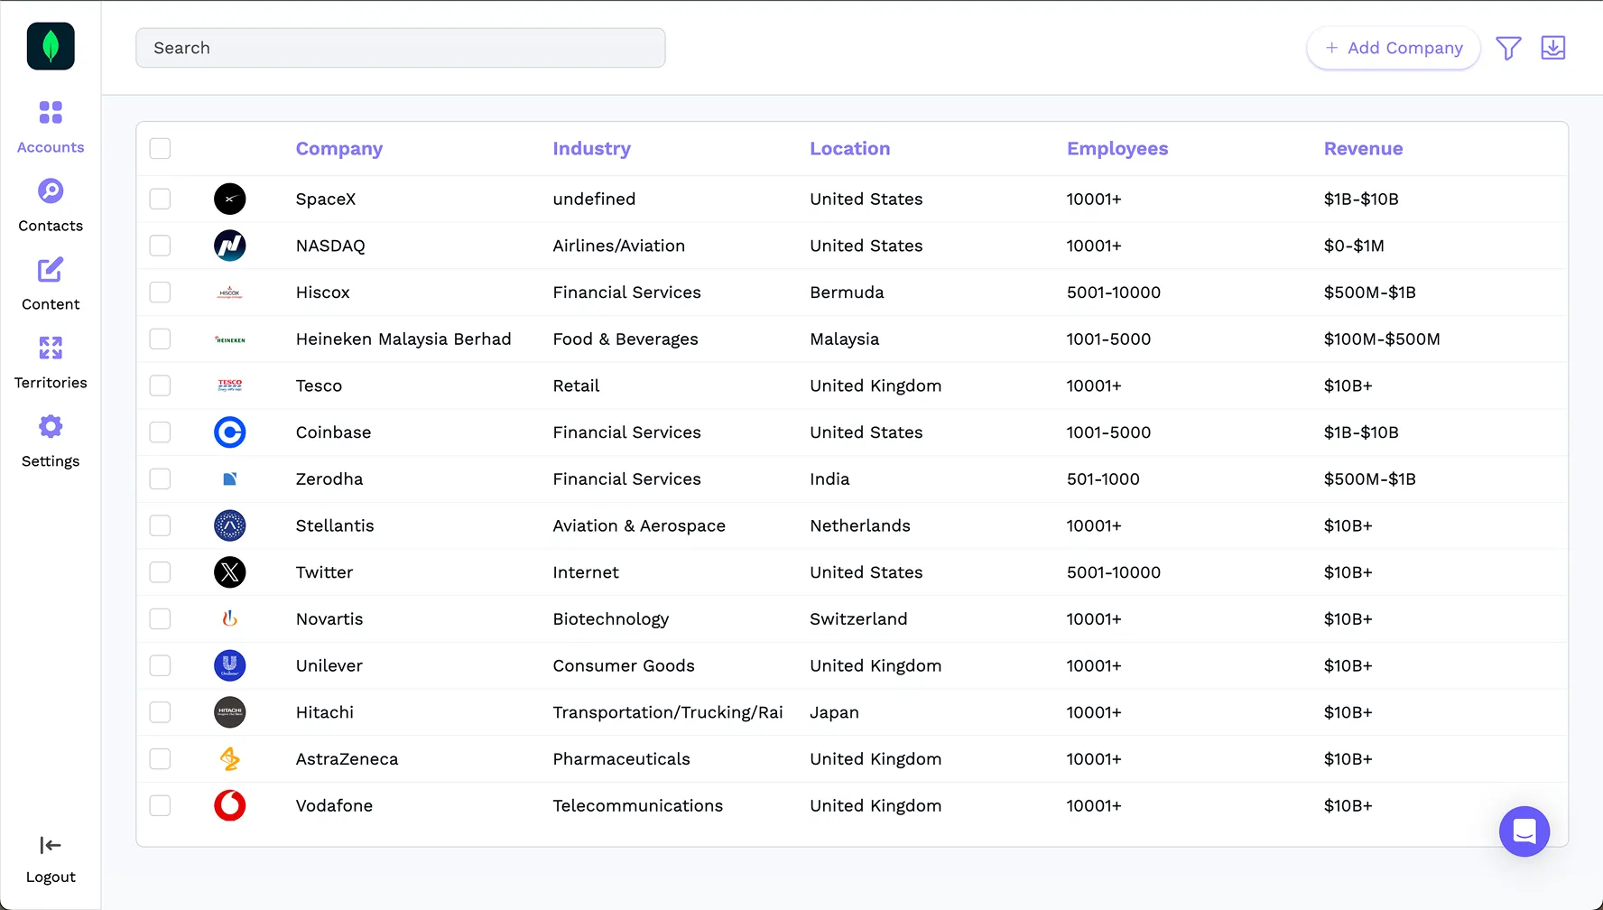This screenshot has height=910, width=1603.
Task: Click the 501-1000 employees cell
Action: 1103,479
